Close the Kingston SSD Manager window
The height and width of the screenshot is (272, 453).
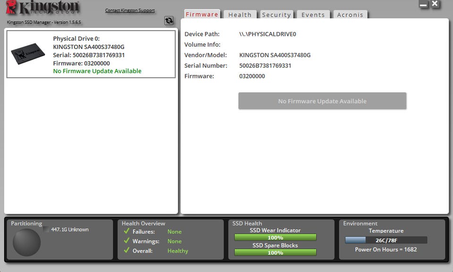click(x=435, y=4)
